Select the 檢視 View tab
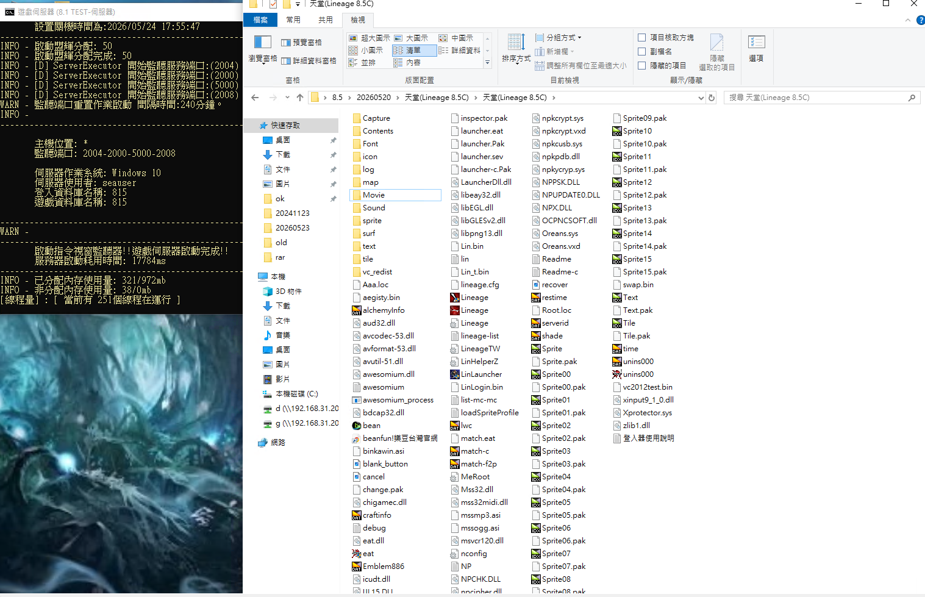This screenshot has width=925, height=597. click(358, 20)
